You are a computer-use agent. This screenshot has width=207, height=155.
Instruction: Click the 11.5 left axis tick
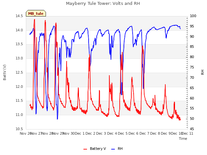point(19,101)
